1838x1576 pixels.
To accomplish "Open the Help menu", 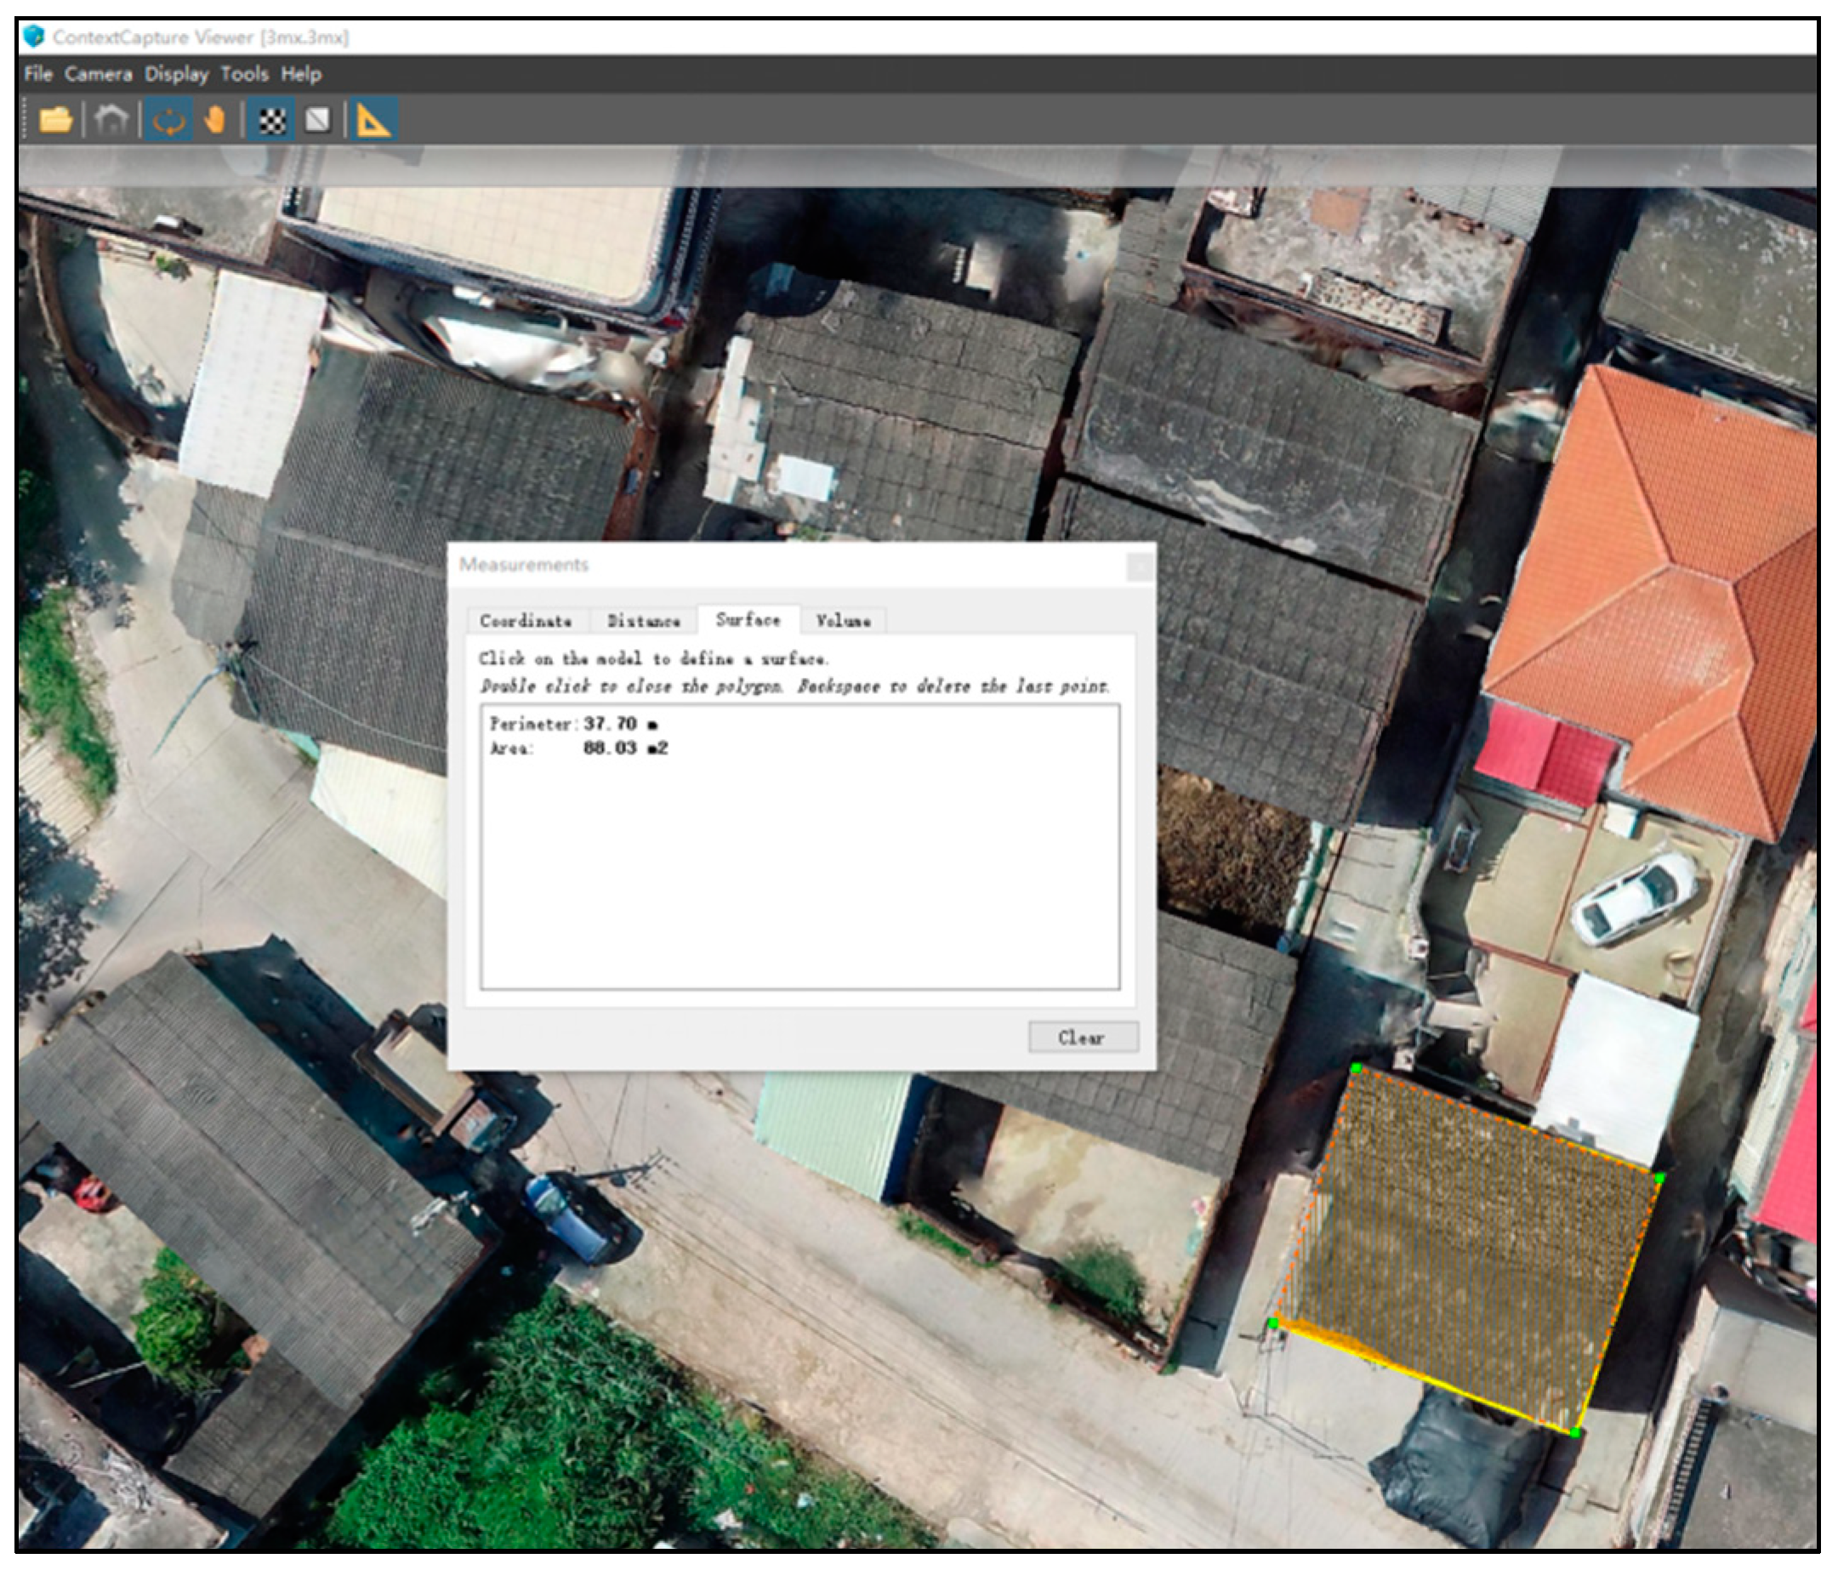I will (x=301, y=75).
